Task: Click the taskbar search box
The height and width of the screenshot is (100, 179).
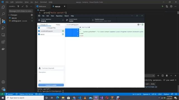Action: pyautogui.click(x=25, y=98)
